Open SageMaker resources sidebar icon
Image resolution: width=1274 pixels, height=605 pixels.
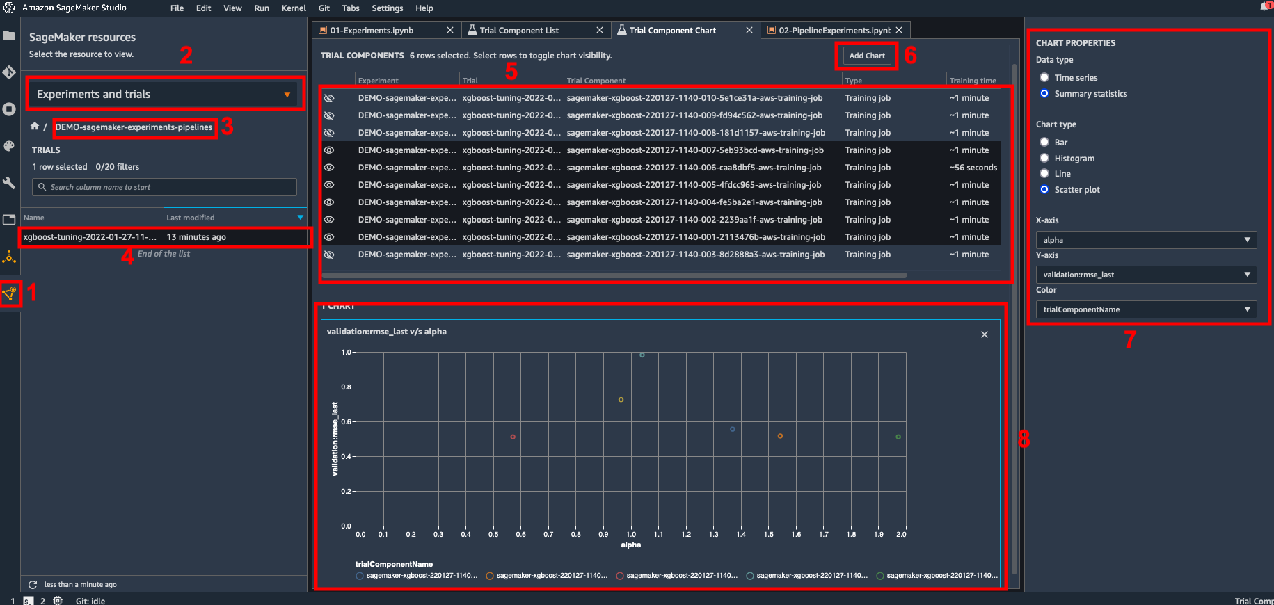tap(10, 293)
